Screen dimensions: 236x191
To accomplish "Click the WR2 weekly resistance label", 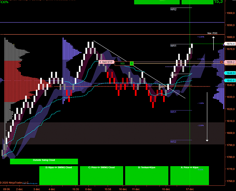I will click(173, 9).
